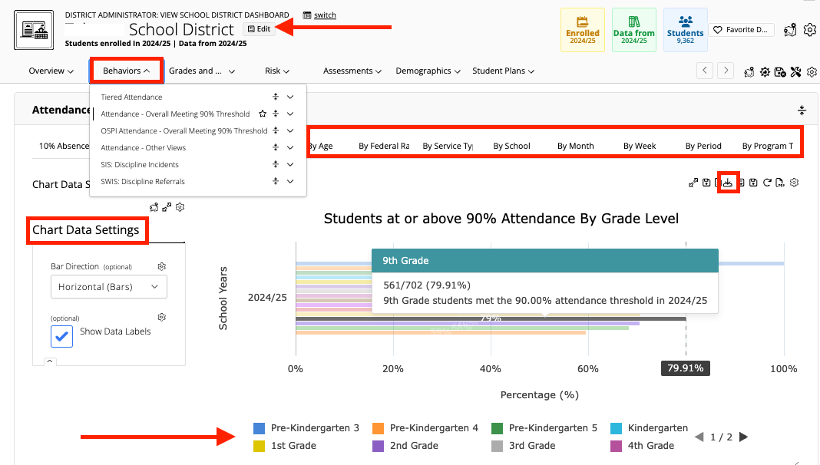Open the Overview dropdown menu

pyautogui.click(x=51, y=71)
